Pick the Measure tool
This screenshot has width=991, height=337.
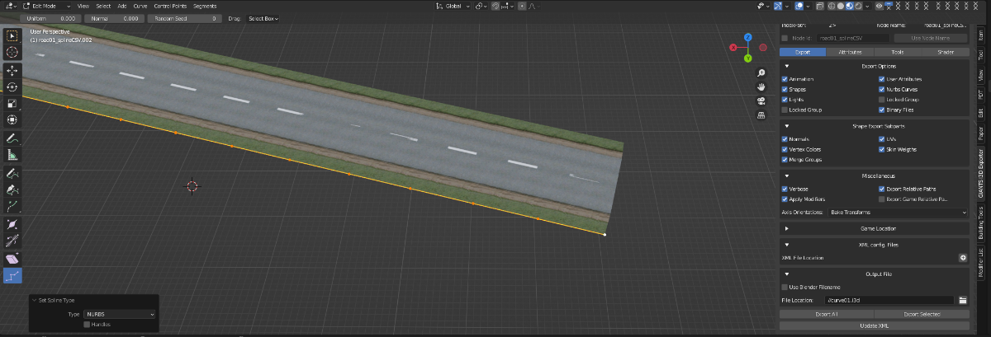12,154
